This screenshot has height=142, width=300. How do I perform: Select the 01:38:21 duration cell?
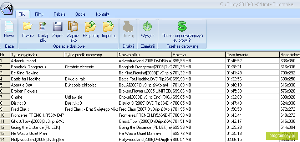pyautogui.click(x=253, y=67)
